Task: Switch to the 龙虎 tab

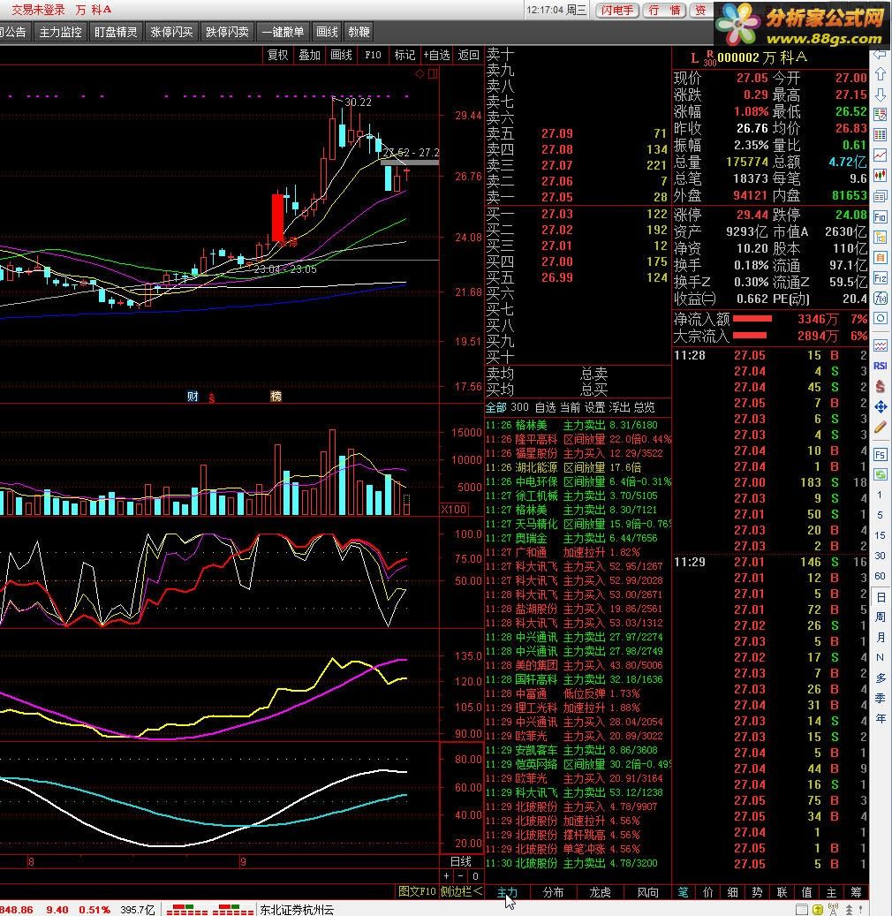Action: pos(600,892)
